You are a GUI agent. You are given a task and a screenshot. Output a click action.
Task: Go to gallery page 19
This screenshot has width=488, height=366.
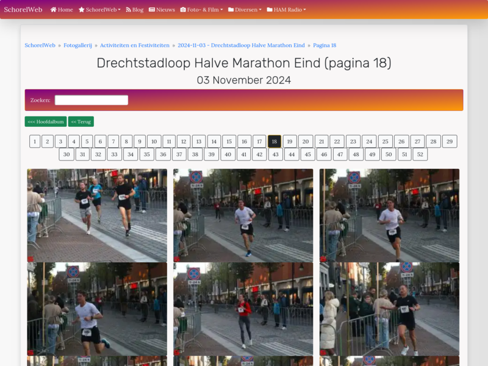[290, 142]
